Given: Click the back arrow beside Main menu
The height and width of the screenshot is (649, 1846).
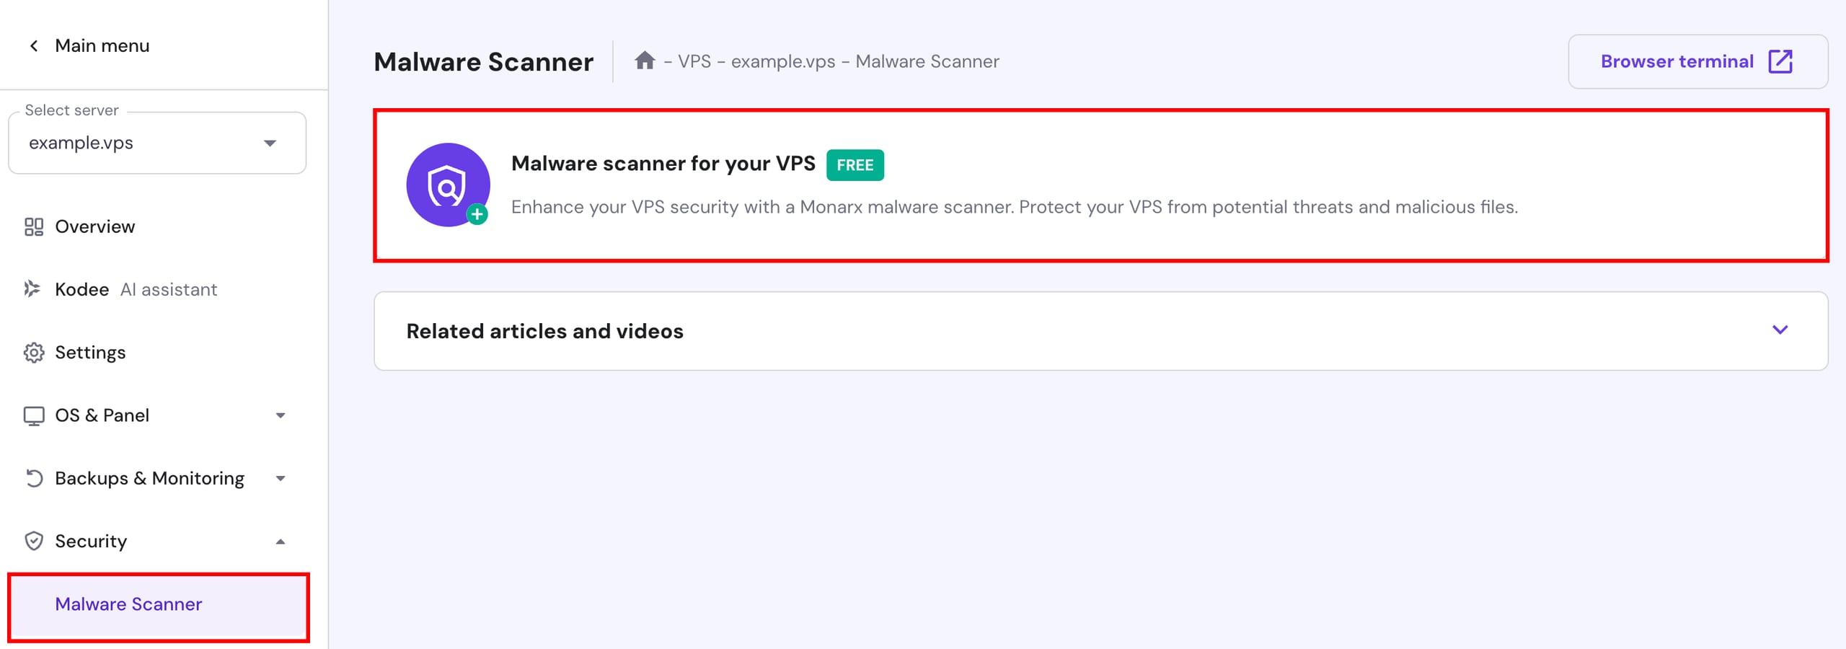Looking at the screenshot, I should click(x=34, y=46).
